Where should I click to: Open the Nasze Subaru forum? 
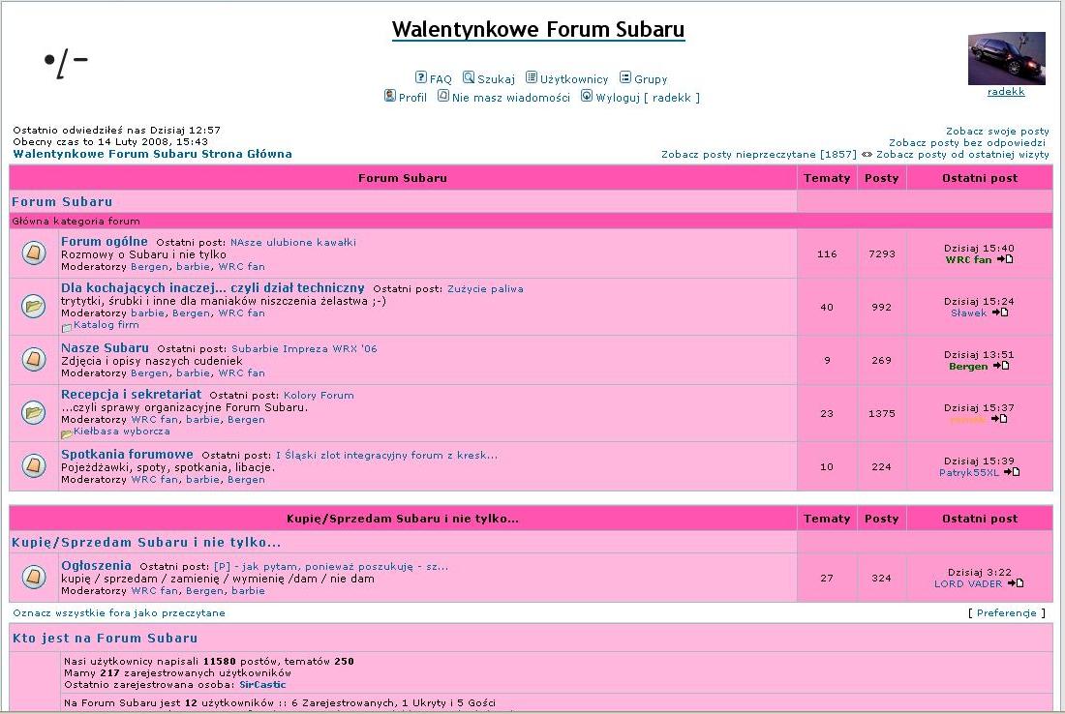click(105, 347)
